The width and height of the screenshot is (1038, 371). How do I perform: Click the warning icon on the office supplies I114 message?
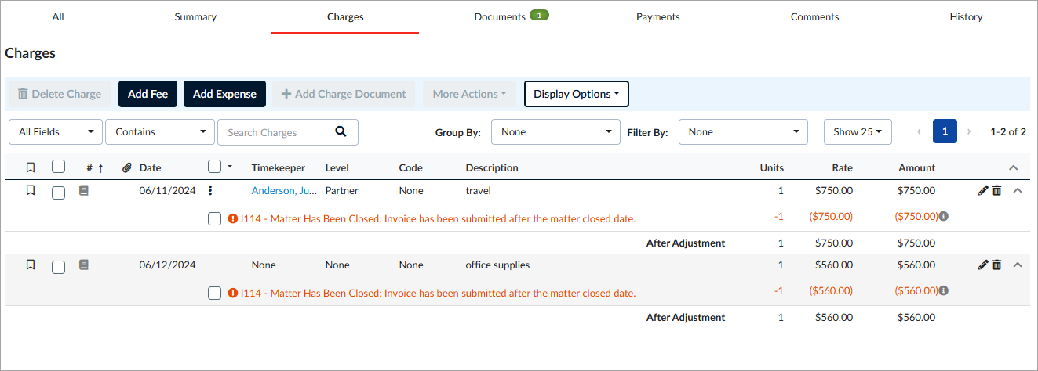pyautogui.click(x=233, y=293)
